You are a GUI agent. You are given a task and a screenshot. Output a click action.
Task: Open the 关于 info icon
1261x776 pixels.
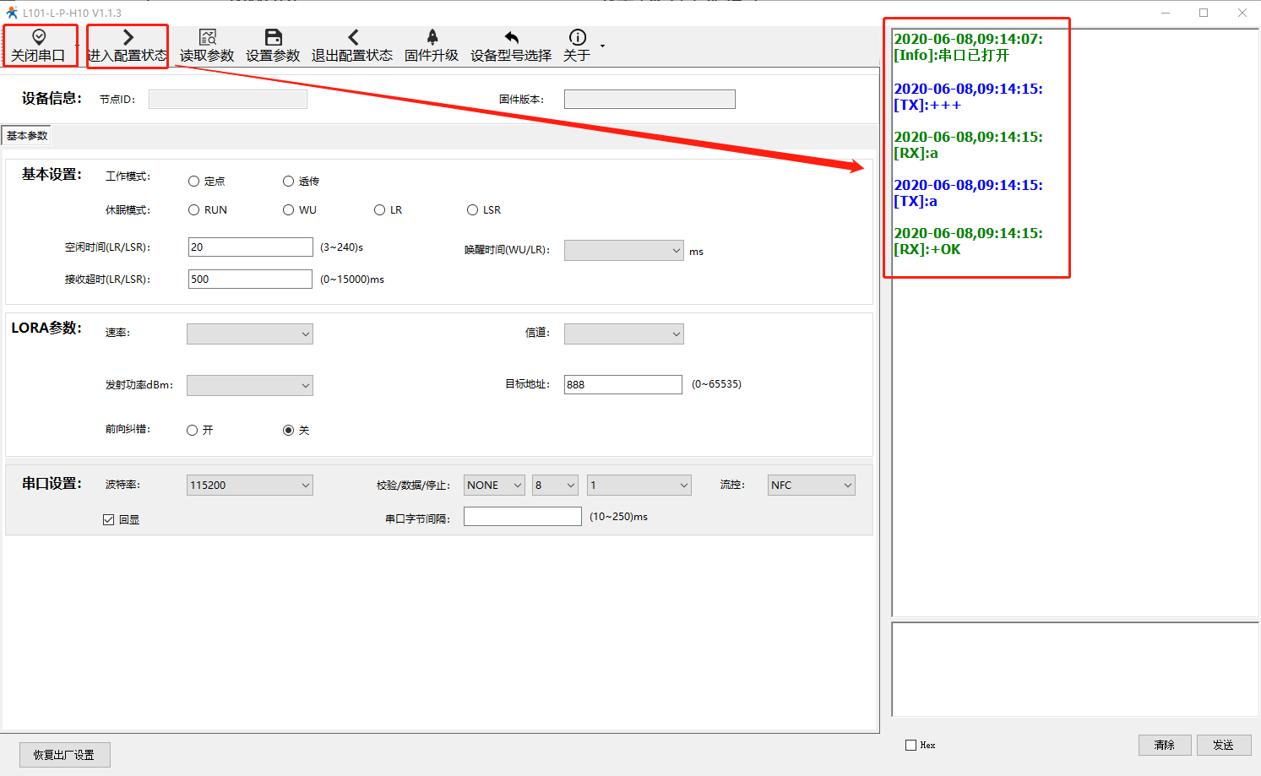578,37
